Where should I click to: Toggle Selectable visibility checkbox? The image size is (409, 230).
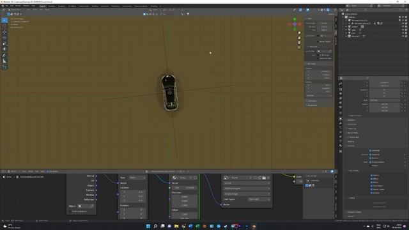371,151
